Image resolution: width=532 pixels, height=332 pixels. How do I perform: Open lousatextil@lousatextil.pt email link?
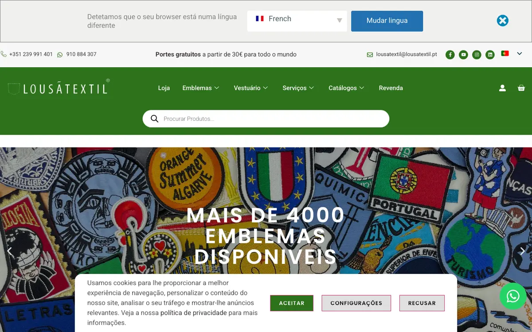point(407,54)
